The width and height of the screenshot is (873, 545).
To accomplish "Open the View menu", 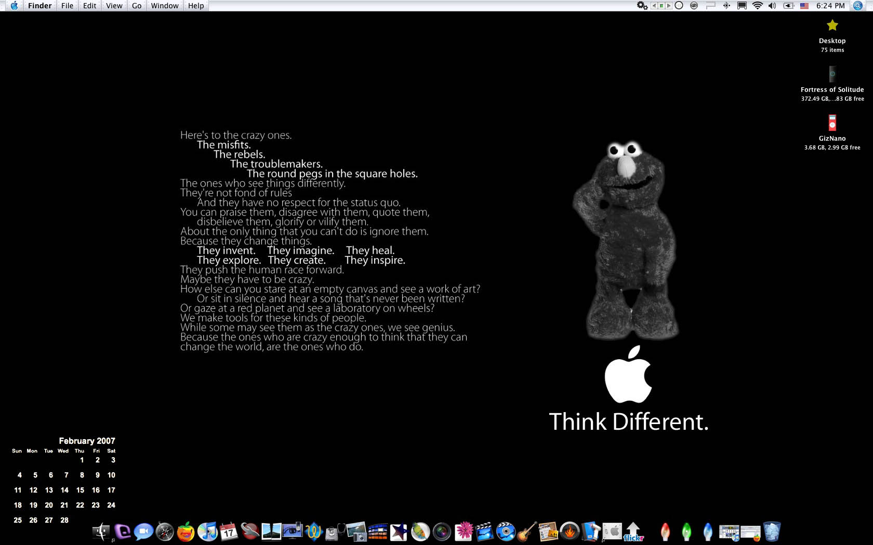I will [x=114, y=6].
